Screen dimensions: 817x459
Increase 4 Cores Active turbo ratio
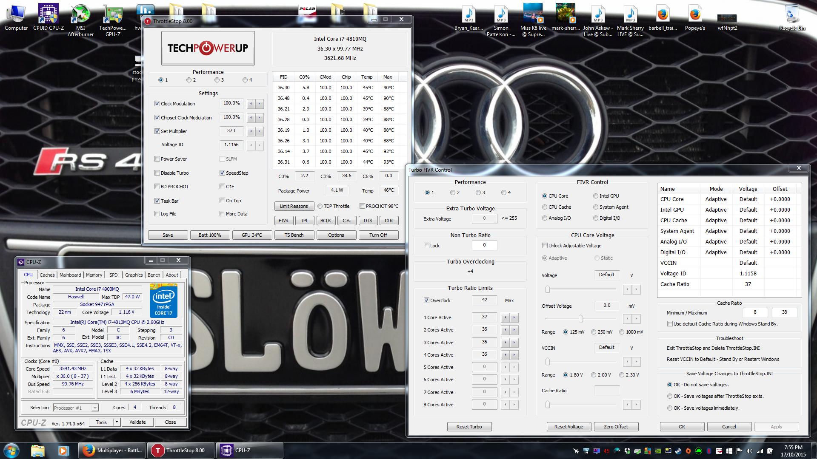point(514,355)
